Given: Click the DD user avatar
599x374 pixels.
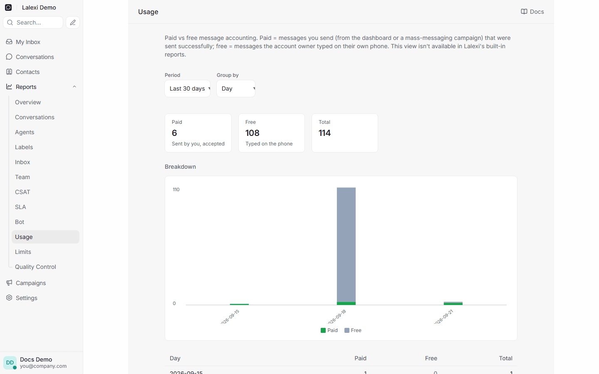Looking at the screenshot, I should 10,363.
